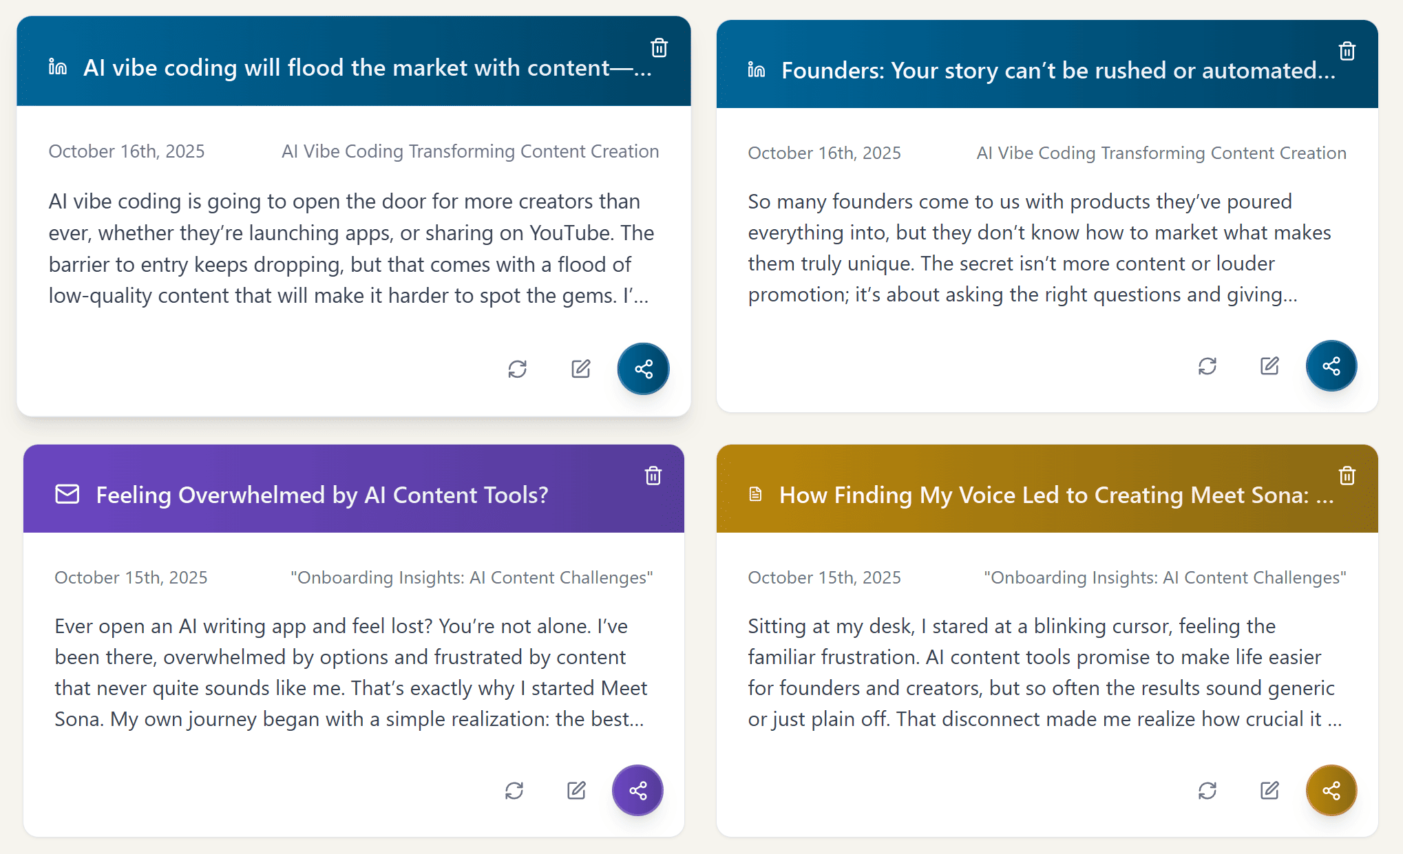Delete the Founders story LinkedIn post
1403x854 pixels.
click(x=1347, y=51)
